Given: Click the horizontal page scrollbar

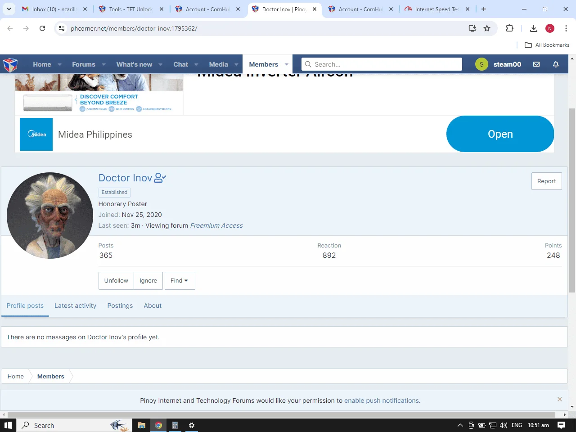Looking at the screenshot, I should pyautogui.click(x=281, y=414).
